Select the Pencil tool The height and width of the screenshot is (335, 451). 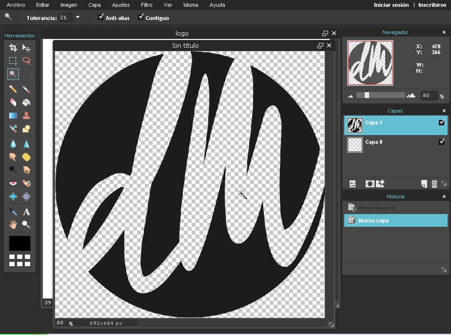click(x=13, y=89)
